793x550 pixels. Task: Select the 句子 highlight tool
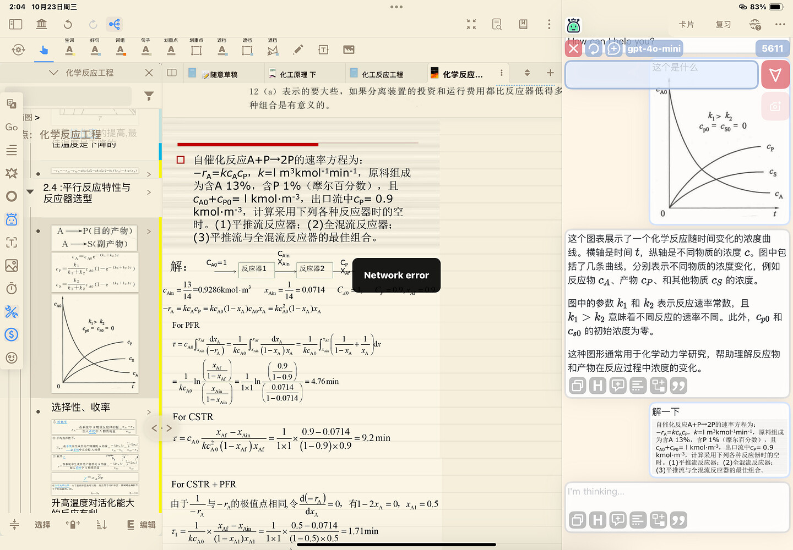coord(145,48)
